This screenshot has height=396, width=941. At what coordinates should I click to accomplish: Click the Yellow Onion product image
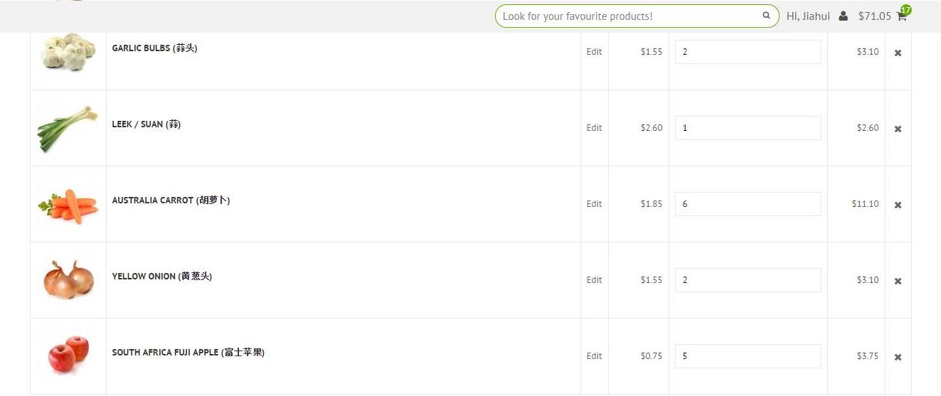pyautogui.click(x=68, y=279)
